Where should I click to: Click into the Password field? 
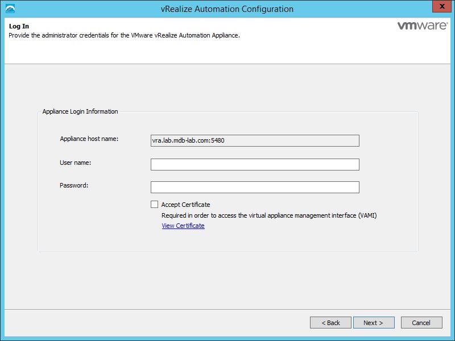click(x=255, y=187)
